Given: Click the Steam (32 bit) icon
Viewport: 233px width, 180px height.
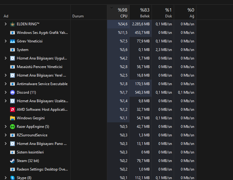Looking at the screenshot, I should click(13, 161).
